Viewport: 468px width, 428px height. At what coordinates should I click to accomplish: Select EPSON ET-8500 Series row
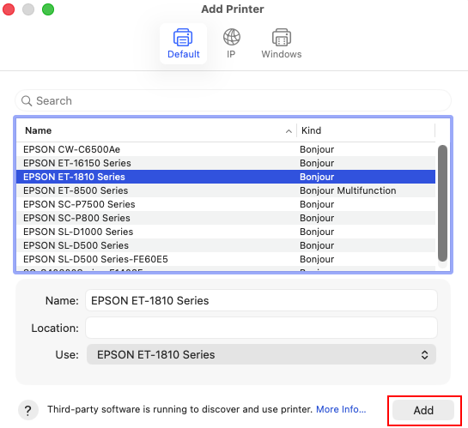pyautogui.click(x=226, y=190)
